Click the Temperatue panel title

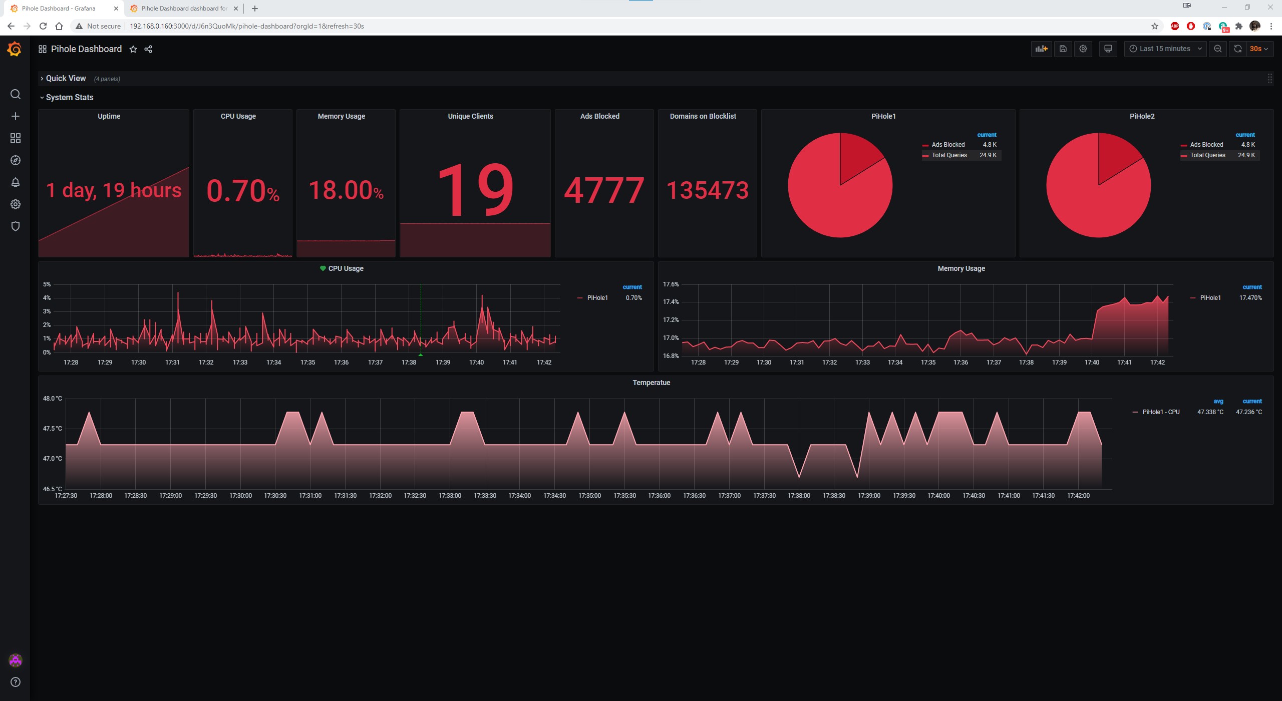(x=651, y=383)
